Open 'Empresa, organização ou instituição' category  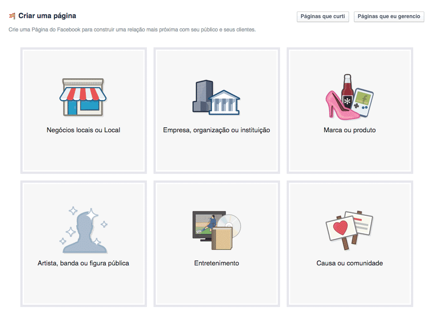tap(216, 130)
